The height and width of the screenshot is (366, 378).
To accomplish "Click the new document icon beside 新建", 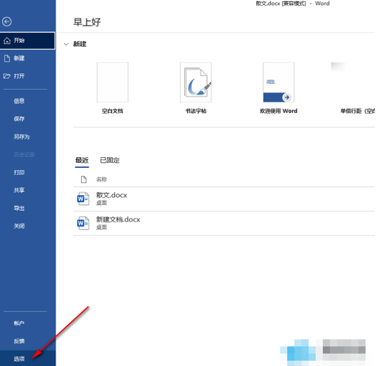I will coord(7,58).
